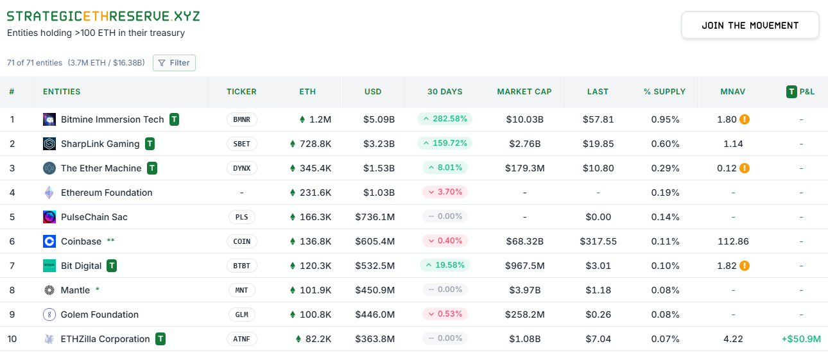828x353 pixels.
Task: Click the 71 of 71 entities summary text
Action: pos(35,63)
